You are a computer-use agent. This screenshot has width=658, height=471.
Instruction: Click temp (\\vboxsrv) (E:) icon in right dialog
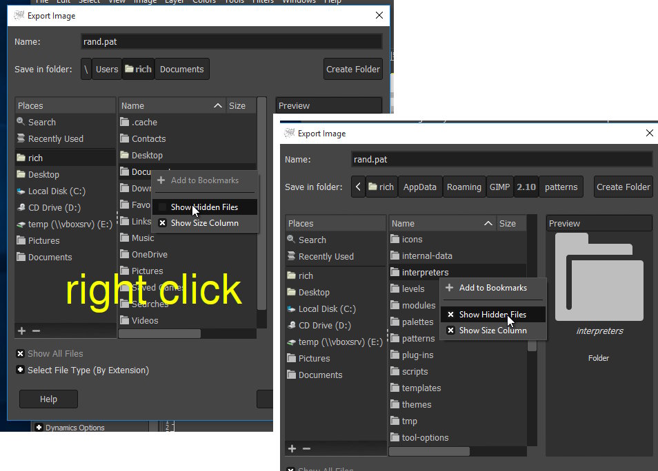291,342
